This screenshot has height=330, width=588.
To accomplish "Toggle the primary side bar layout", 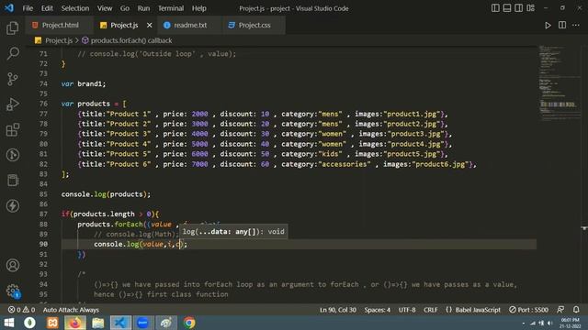I will point(495,8).
